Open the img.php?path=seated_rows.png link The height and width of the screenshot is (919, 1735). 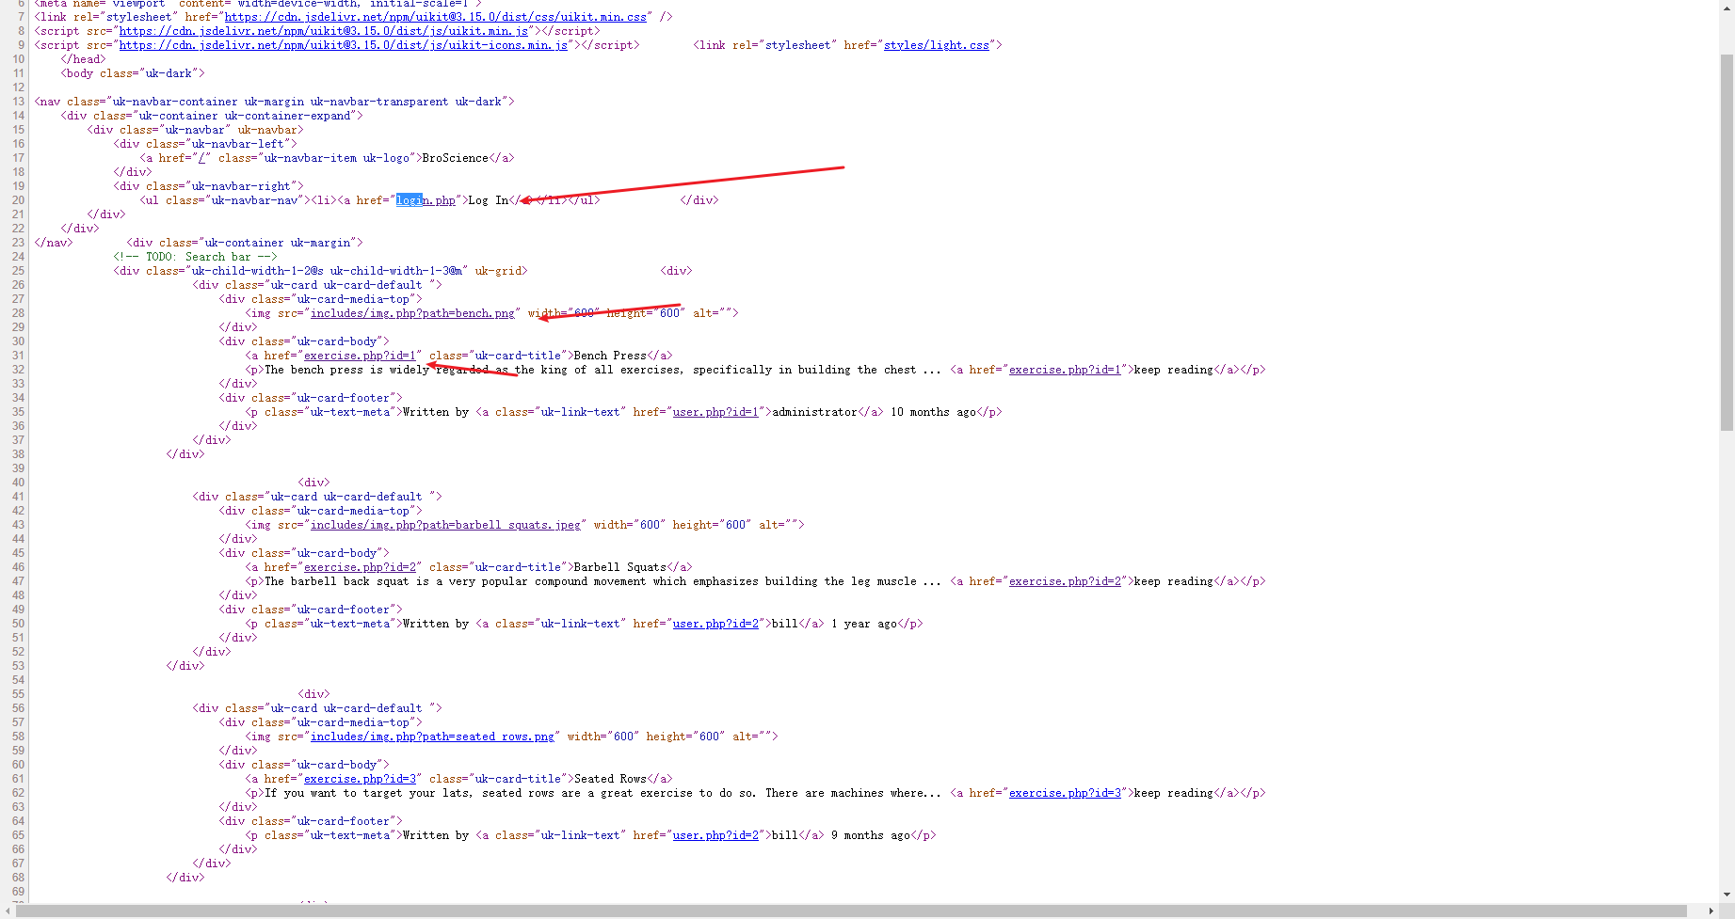click(433, 737)
